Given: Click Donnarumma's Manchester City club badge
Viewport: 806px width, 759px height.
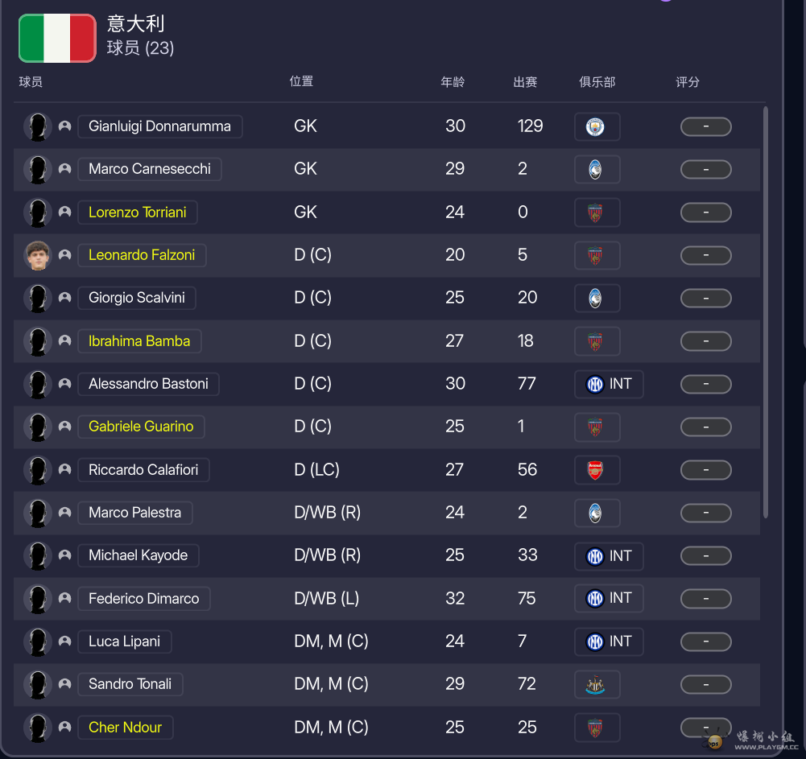Looking at the screenshot, I should pos(596,126).
